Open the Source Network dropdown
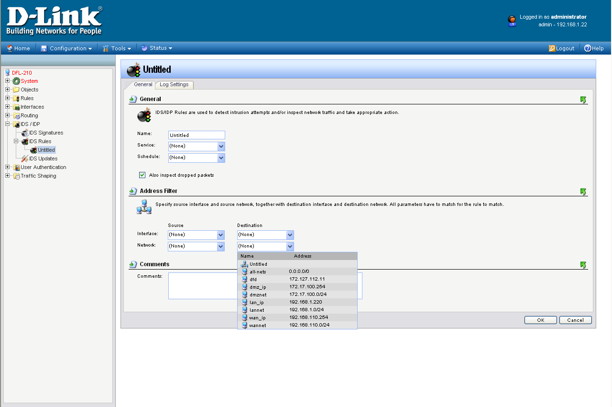This screenshot has height=407, width=612. [197, 246]
